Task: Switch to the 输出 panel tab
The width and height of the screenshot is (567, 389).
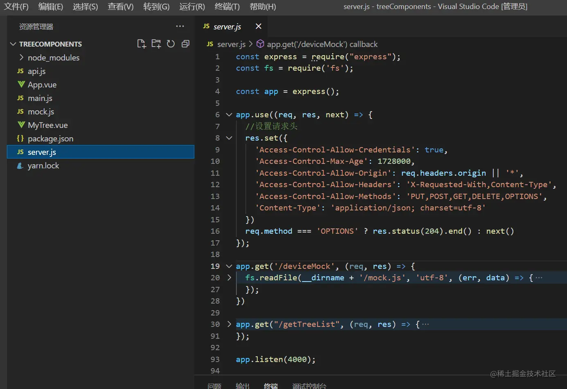Action: (243, 385)
